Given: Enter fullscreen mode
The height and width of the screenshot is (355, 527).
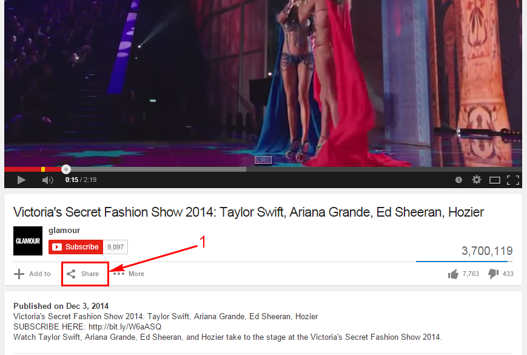Looking at the screenshot, I should [513, 180].
